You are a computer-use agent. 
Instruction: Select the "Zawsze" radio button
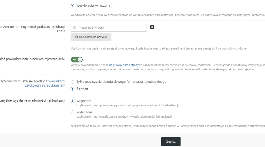coord(73,89)
